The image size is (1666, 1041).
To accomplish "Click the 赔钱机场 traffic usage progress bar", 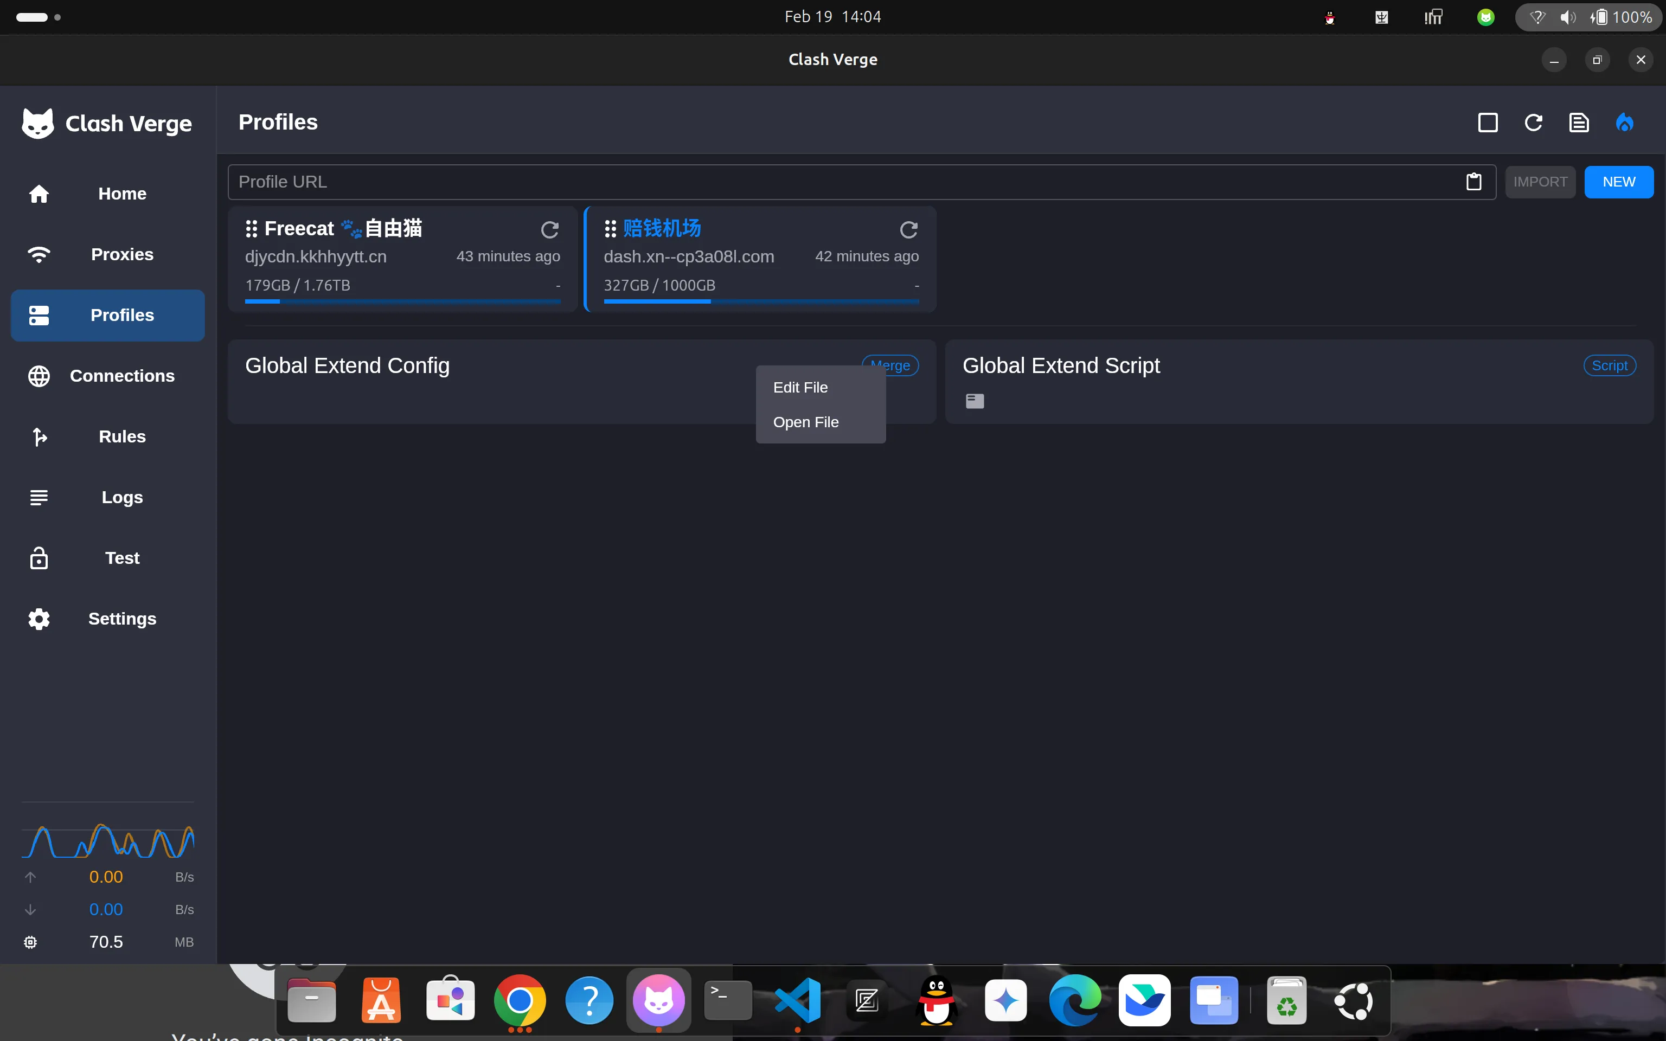I will (x=761, y=301).
